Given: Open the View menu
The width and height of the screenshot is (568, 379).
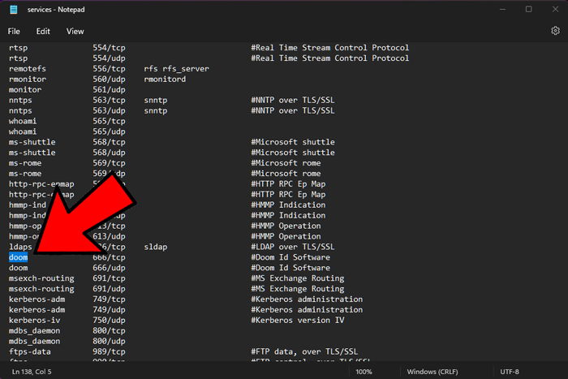Looking at the screenshot, I should click(x=75, y=32).
